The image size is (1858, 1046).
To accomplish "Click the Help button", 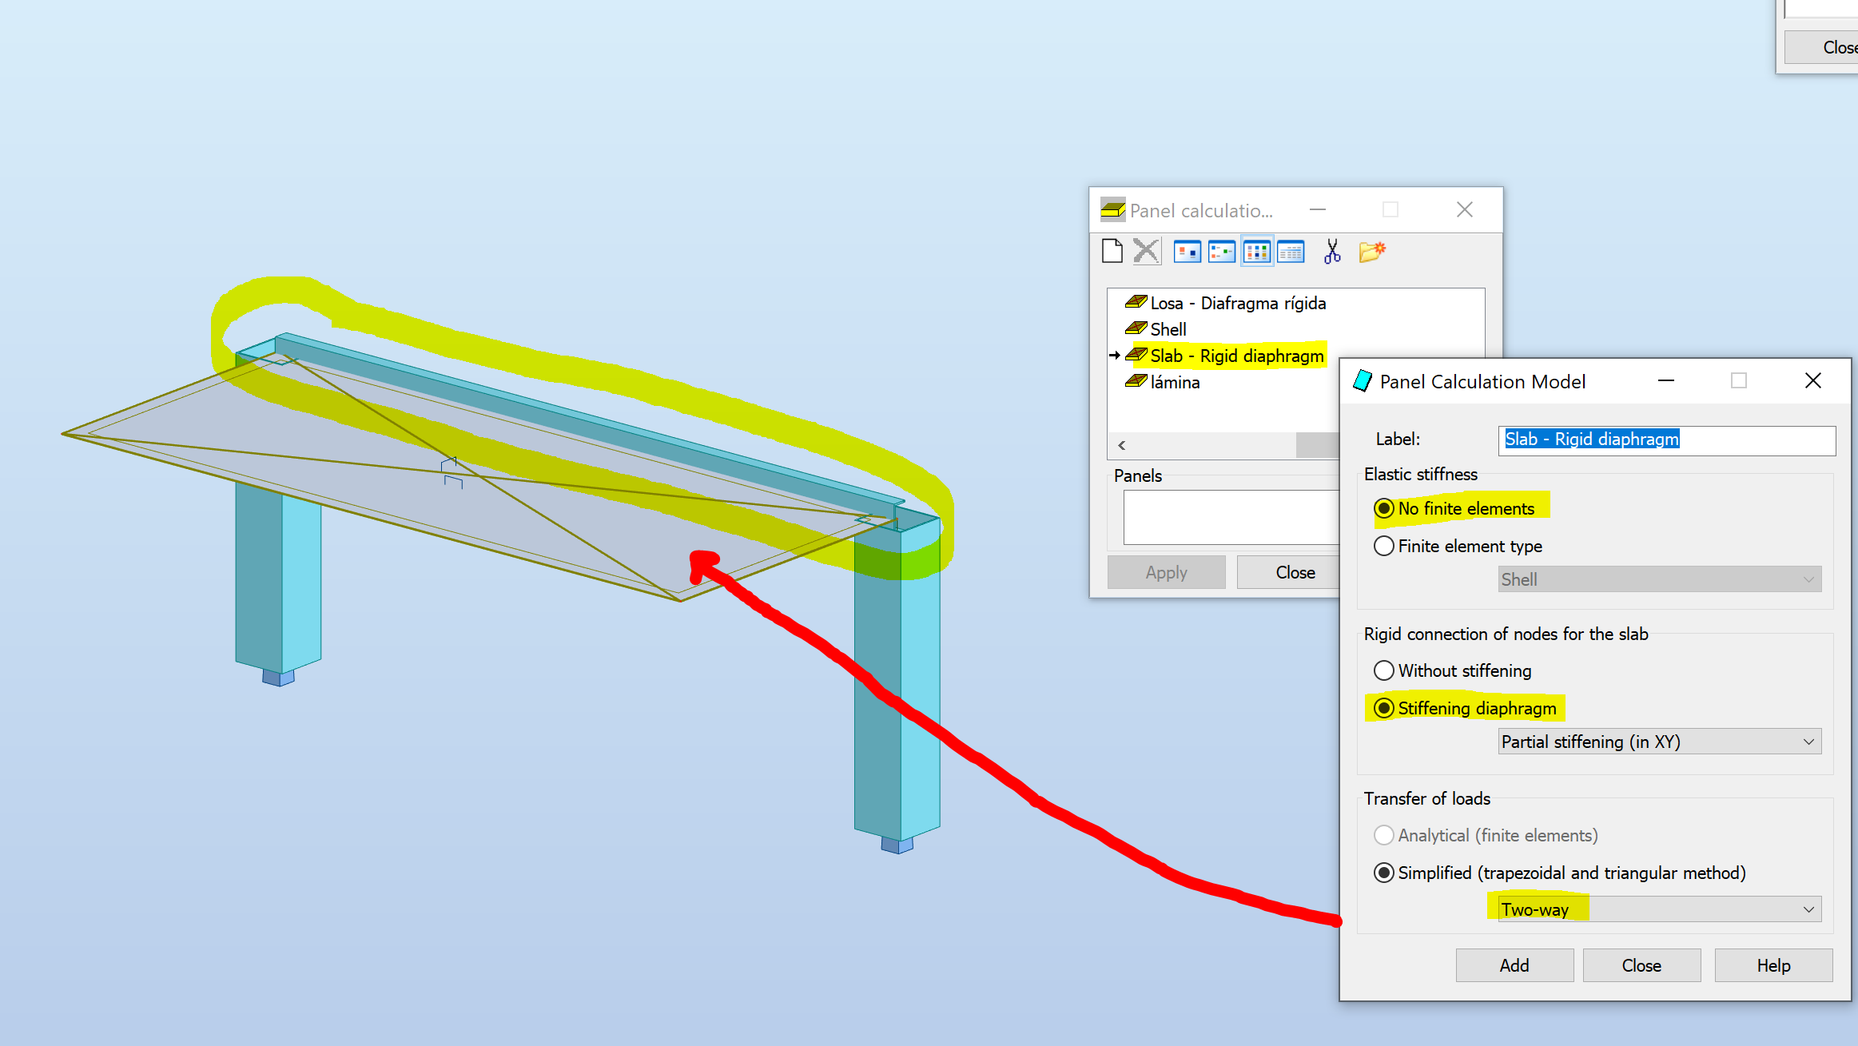I will pyautogui.click(x=1772, y=965).
